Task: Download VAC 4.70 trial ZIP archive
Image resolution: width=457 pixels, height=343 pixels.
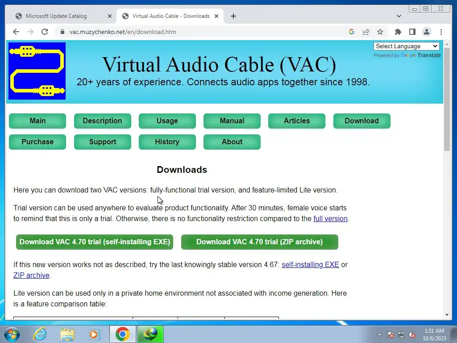Action: pos(260,242)
